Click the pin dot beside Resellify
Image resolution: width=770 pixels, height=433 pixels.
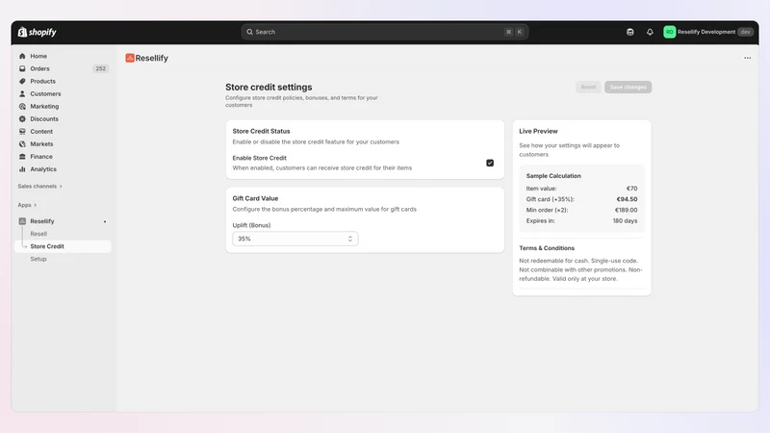pyautogui.click(x=105, y=221)
